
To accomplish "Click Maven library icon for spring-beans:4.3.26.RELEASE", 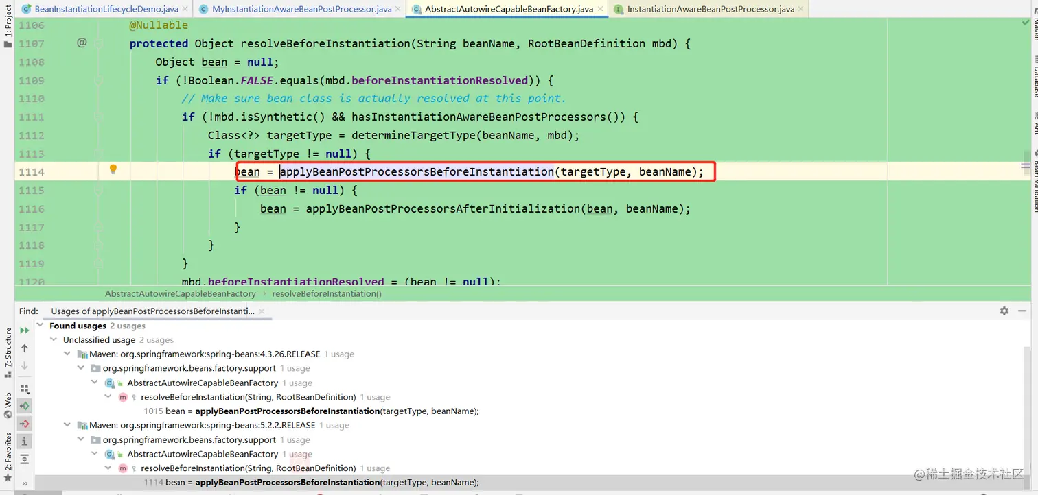I will 82,354.
